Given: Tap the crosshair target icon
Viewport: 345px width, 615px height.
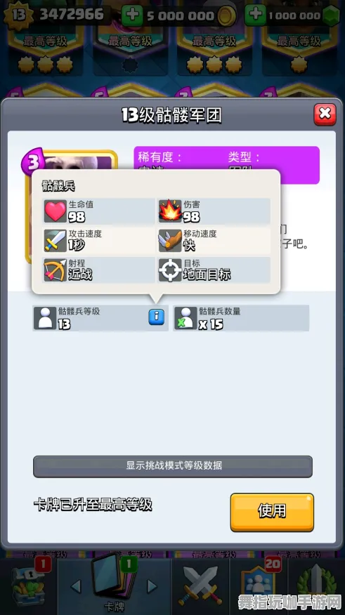Looking at the screenshot, I should [170, 270].
